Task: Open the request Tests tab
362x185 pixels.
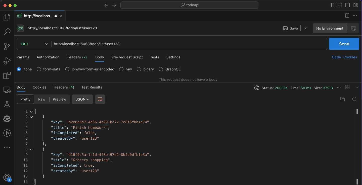Action: coord(155,57)
